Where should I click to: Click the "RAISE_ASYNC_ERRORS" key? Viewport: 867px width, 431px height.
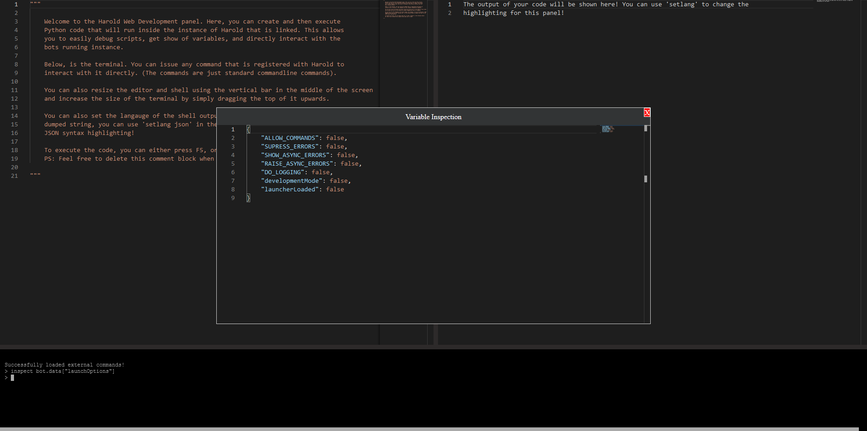[297, 164]
